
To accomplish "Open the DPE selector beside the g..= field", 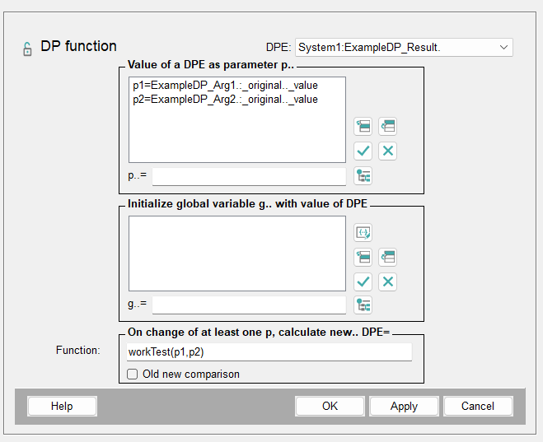I will tap(363, 305).
